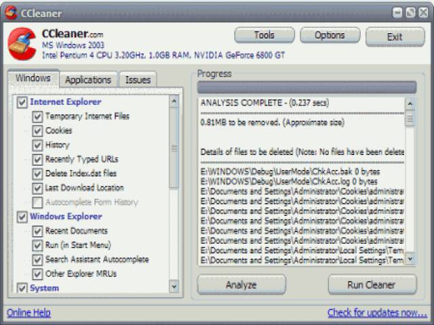Open the Options section
Screen dimensions: 434x325
click(330, 35)
